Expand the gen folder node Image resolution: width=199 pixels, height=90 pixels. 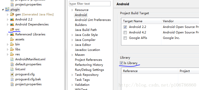coord(8,14)
